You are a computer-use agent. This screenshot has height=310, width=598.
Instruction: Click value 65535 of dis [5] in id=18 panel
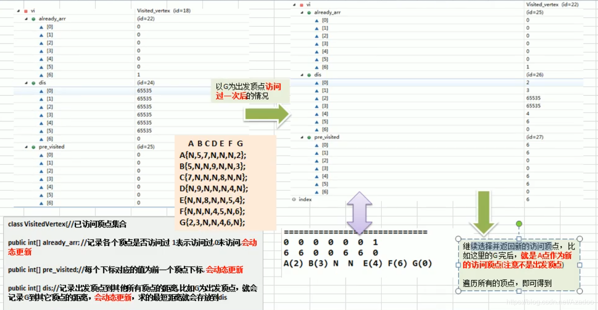144,131
